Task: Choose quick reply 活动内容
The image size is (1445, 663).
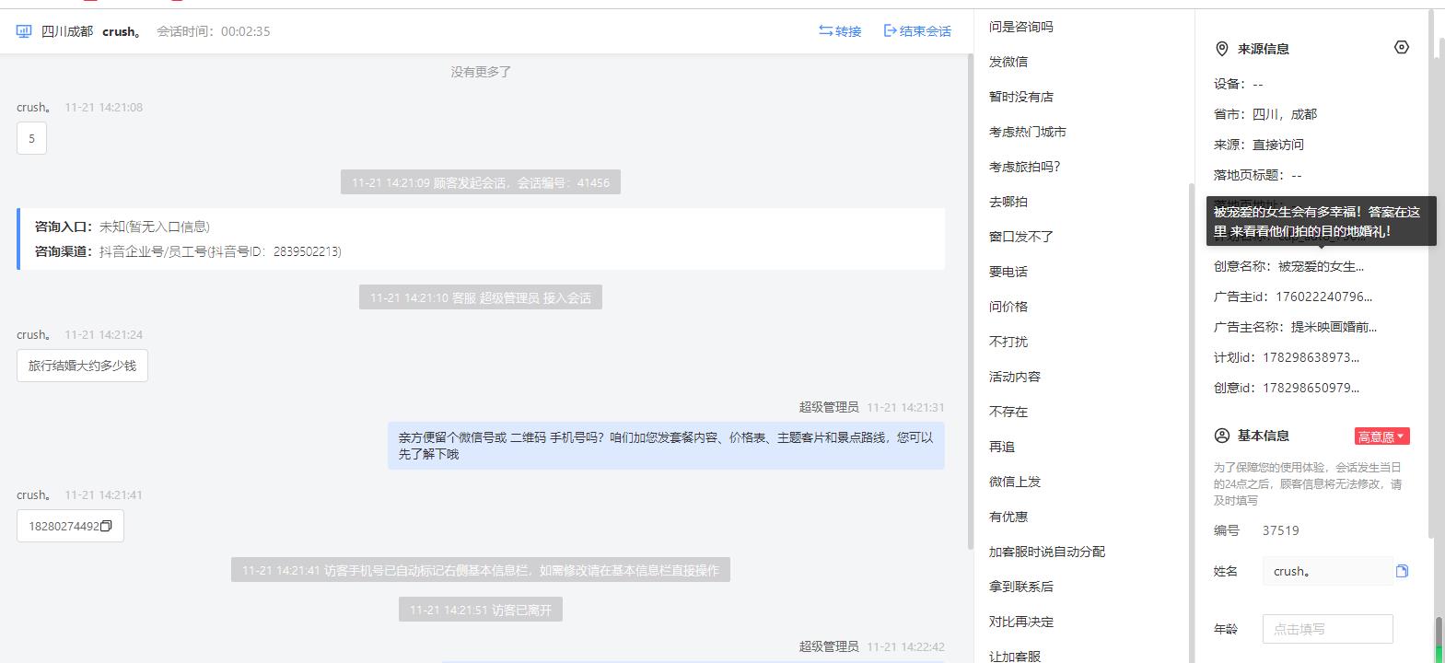Action: tap(1015, 377)
